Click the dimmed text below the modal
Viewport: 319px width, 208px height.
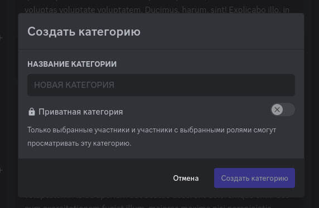coord(147,205)
